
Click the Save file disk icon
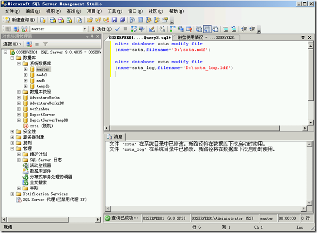pos(114,20)
